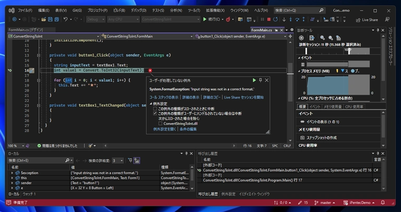The width and height of the screenshot is (401, 212).
Task: Click the Live Share button
Action: [367, 20]
